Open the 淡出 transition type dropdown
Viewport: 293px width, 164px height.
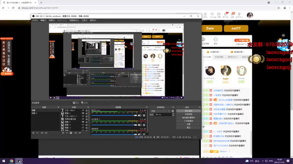click(x=160, y=111)
